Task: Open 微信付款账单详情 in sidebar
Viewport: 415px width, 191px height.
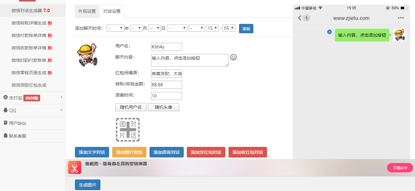Action: (33, 35)
